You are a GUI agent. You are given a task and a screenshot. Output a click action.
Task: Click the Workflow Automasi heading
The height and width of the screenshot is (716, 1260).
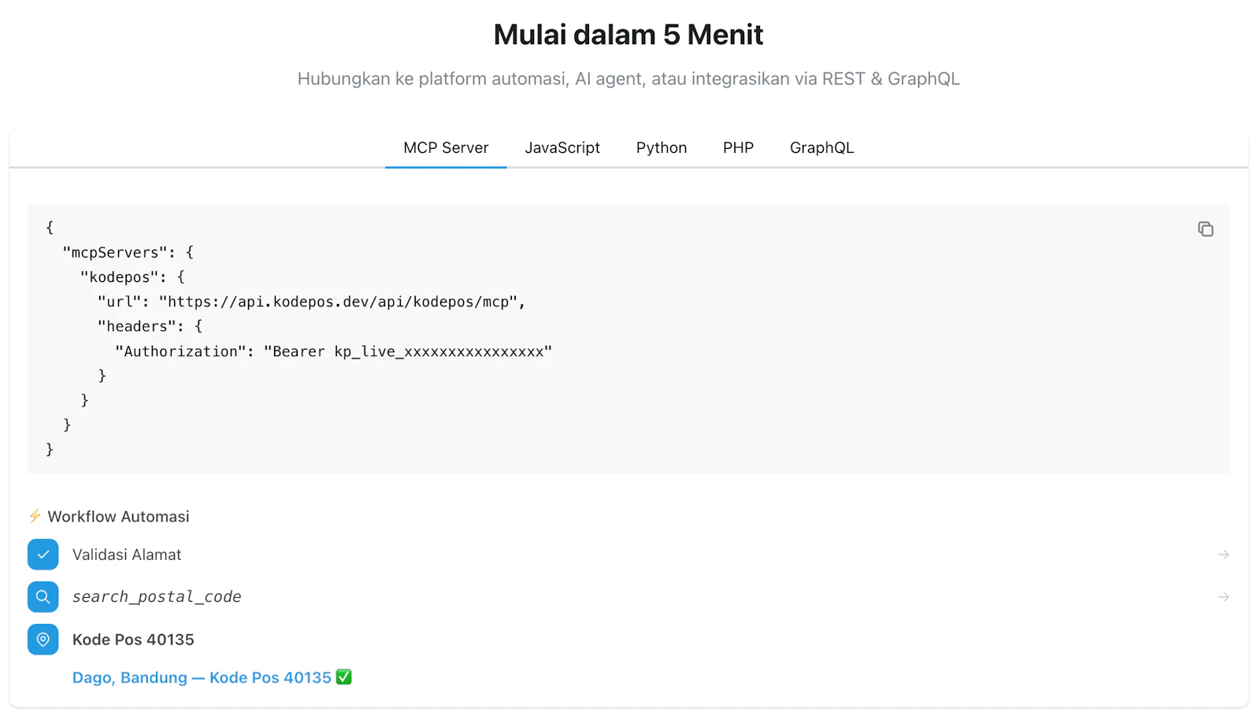coord(118,517)
